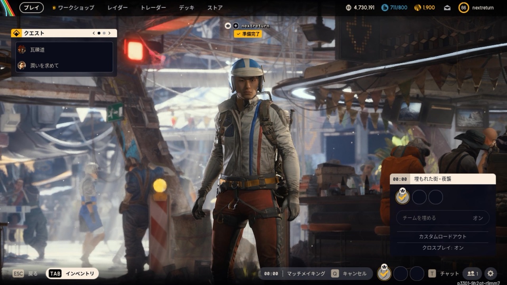
Task: Click the 00:00 timer in map panel
Action: click(400, 179)
